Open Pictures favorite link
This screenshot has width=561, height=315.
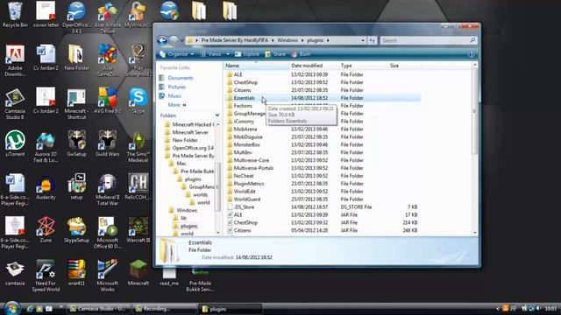click(177, 87)
